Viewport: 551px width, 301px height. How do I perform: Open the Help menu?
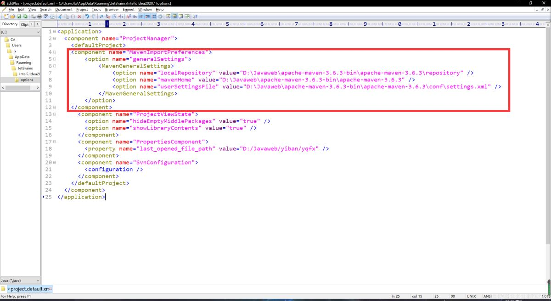[x=160, y=9]
